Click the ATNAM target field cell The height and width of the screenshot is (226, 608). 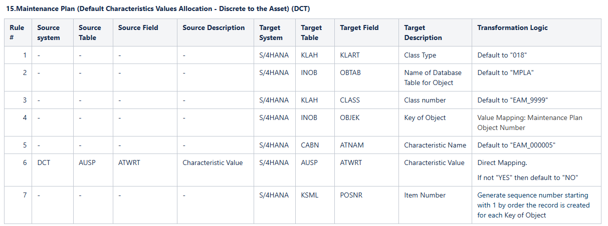pyautogui.click(x=352, y=145)
